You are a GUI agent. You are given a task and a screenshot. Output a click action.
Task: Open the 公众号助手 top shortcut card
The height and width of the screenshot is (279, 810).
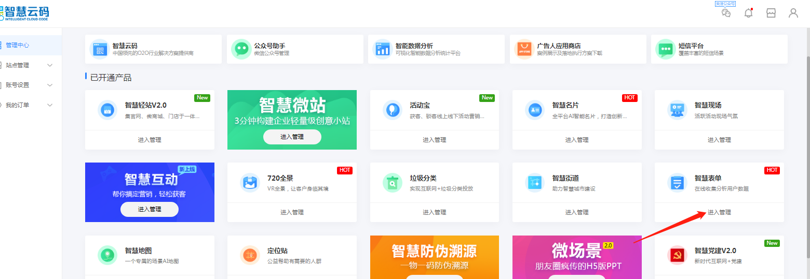tap(295, 49)
